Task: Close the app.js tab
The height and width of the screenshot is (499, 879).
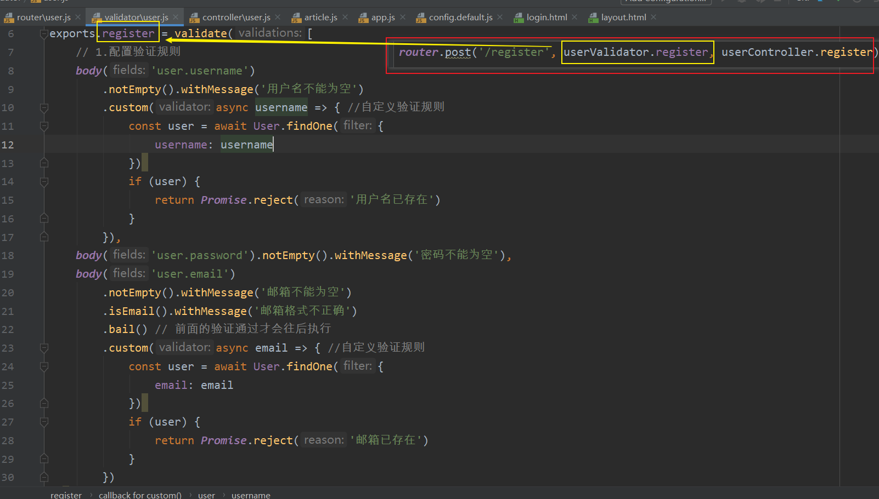Action: point(403,18)
